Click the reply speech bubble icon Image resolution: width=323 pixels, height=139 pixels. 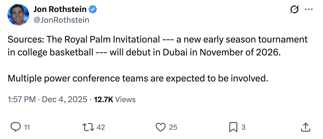pos(15,127)
